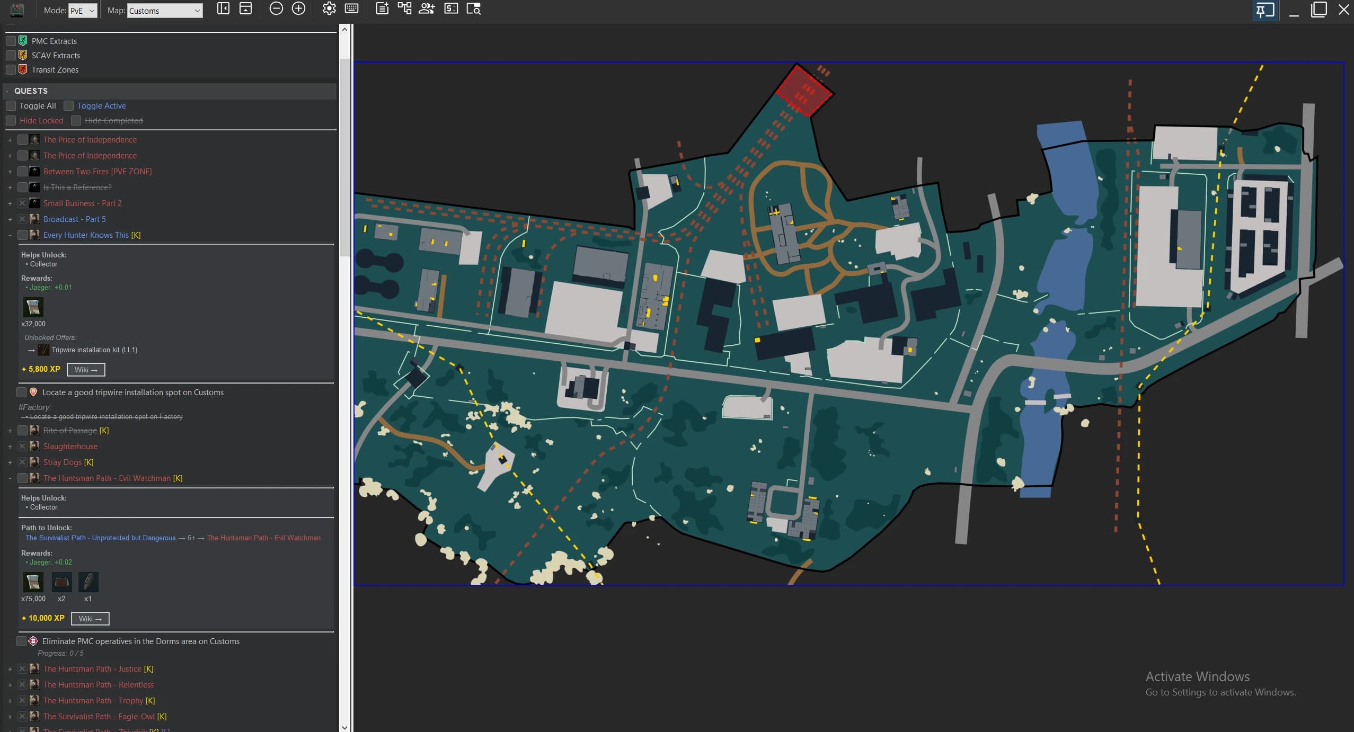Check the Eliminate PMC operatives objective checkbox
The height and width of the screenshot is (732, 1354).
pyautogui.click(x=21, y=641)
